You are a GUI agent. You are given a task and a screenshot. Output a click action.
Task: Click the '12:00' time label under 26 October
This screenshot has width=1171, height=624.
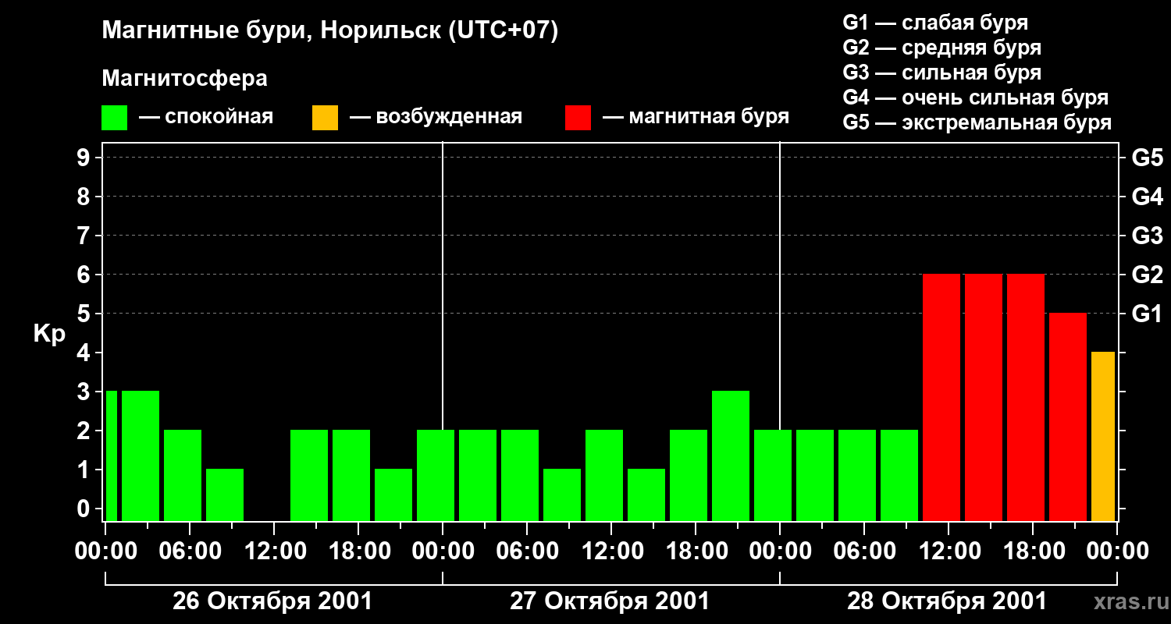(x=275, y=551)
